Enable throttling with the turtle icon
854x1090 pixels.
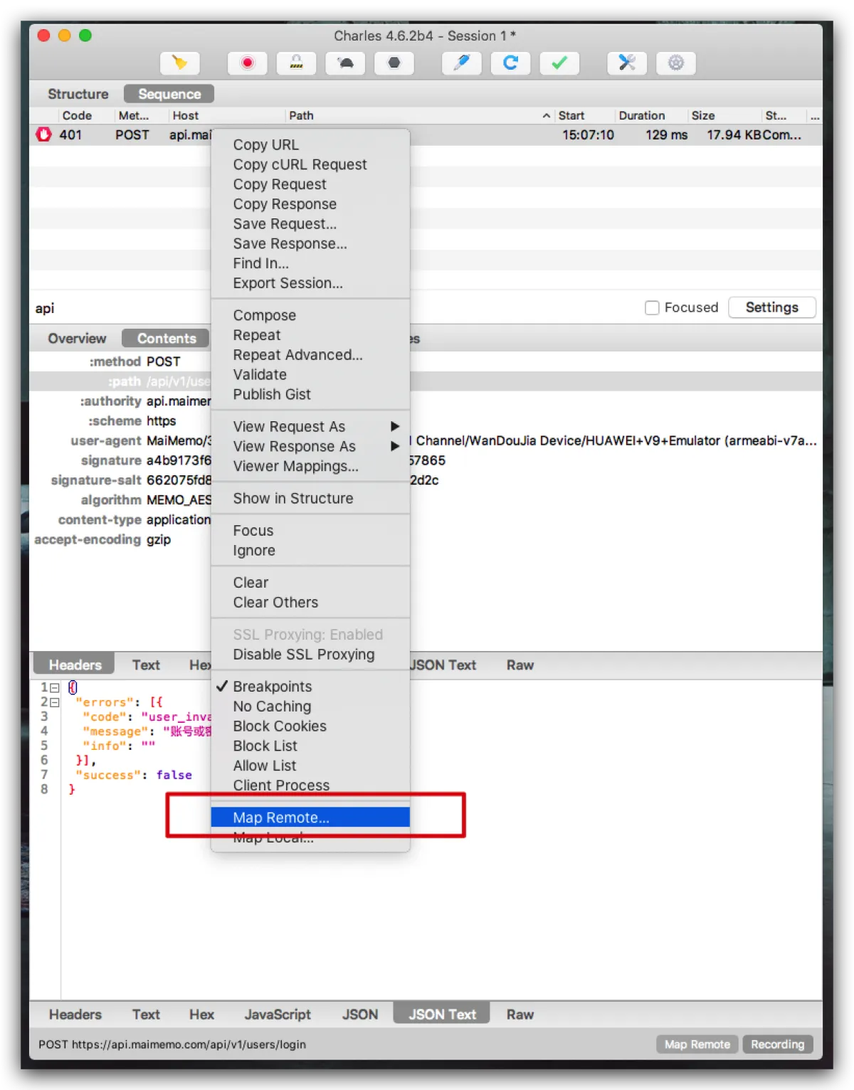(345, 63)
